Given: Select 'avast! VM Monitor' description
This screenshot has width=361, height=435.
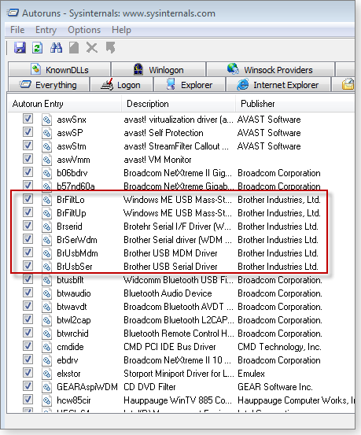Looking at the screenshot, I should tap(157, 160).
